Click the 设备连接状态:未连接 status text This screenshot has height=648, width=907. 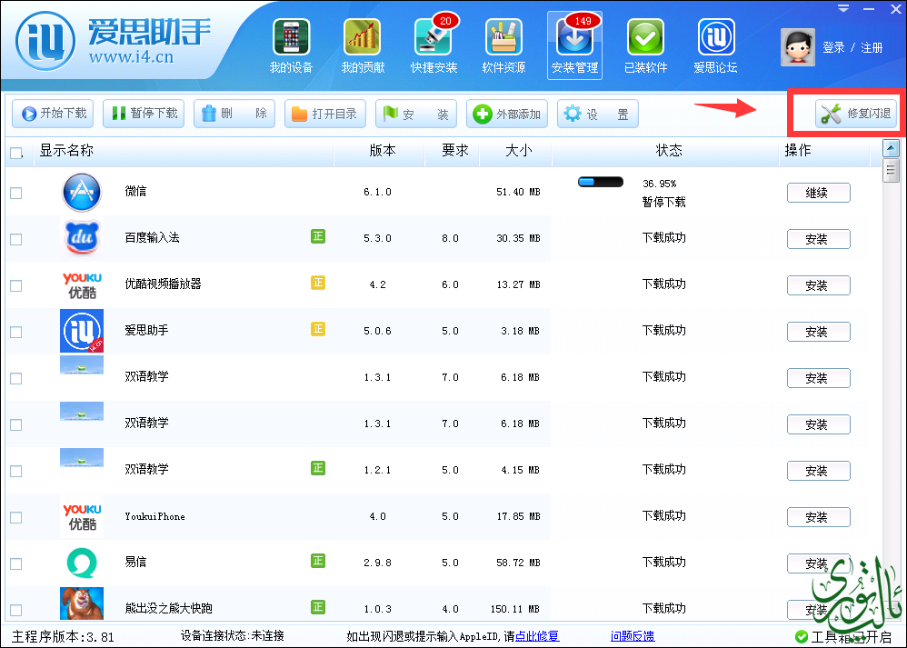pos(232,636)
